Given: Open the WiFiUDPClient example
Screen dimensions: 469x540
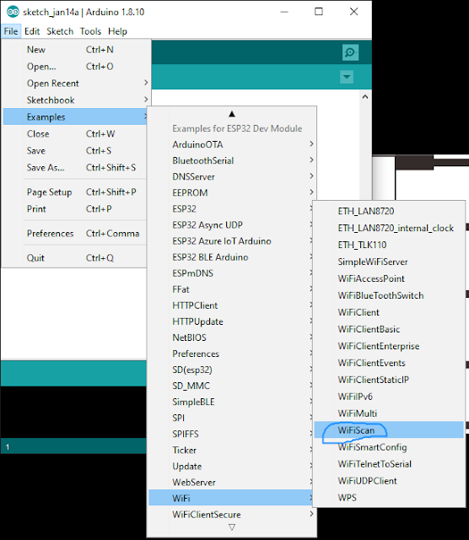Looking at the screenshot, I should click(x=389, y=481).
